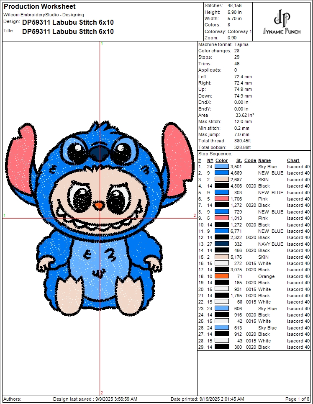Image resolution: width=313 pixels, height=404 pixels.
Task: Click the White swatch in stop 16
Action: pos(221,263)
